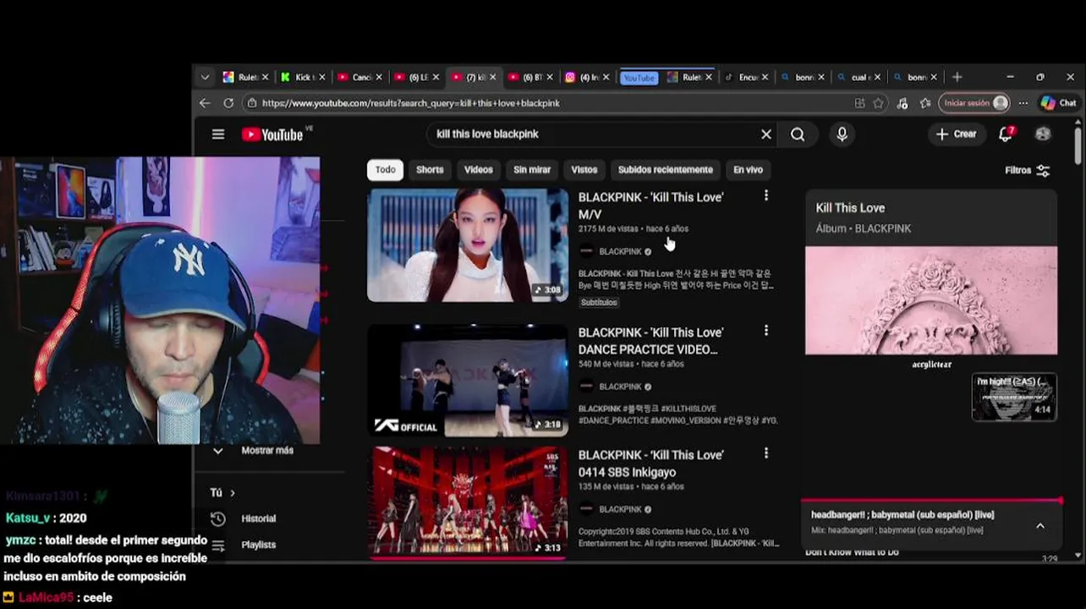Add page to browser favorites star
Screen dimensions: 1086x609
point(879,102)
